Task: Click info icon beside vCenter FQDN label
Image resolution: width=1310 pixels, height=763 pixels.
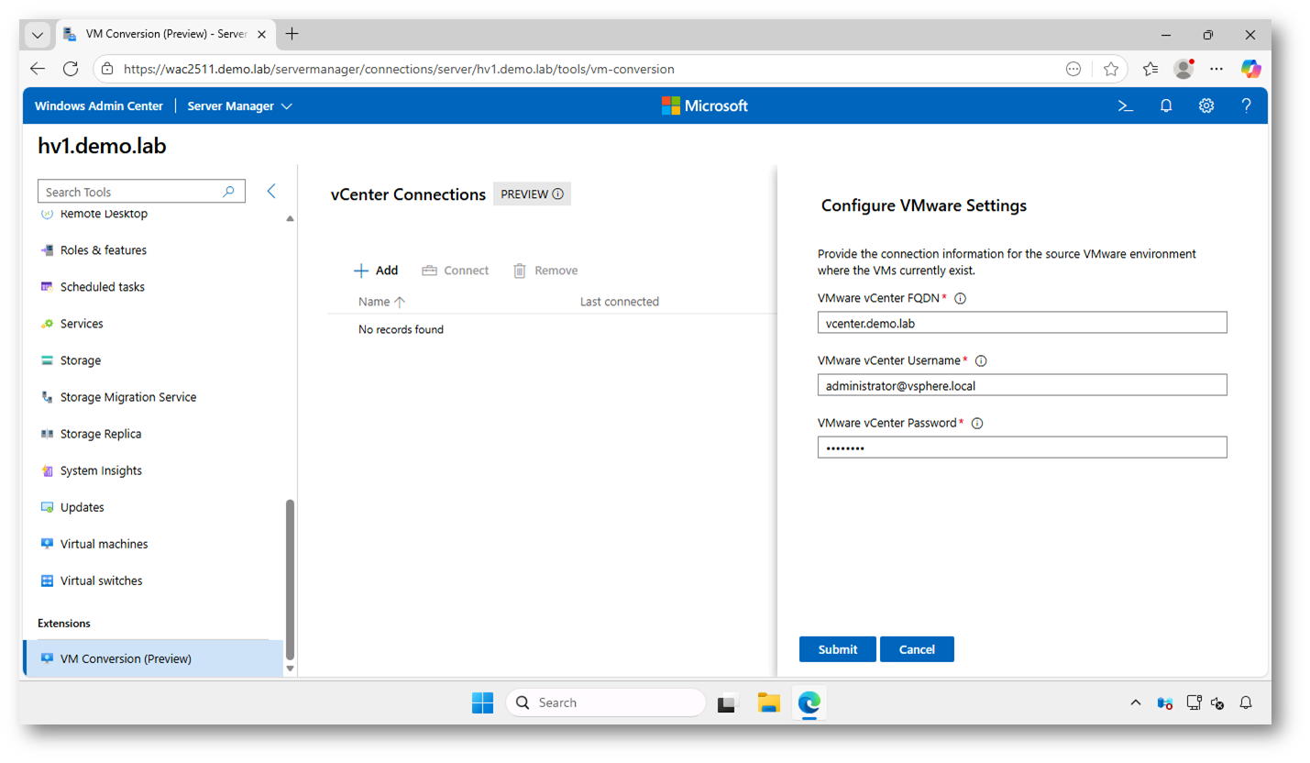Action: click(x=961, y=298)
